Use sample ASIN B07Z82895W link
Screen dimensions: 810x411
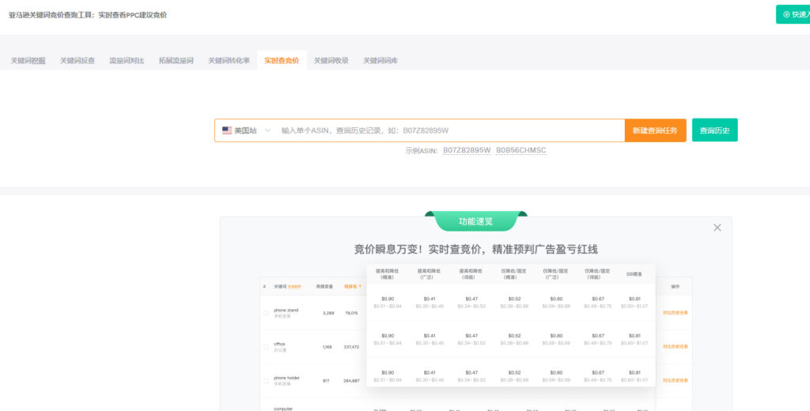(467, 150)
